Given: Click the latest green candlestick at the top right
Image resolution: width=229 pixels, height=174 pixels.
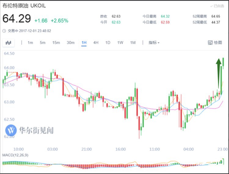Looking at the screenshot, I should click(x=223, y=63).
